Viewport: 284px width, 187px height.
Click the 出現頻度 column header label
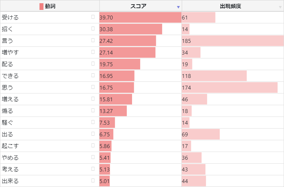[230, 6]
